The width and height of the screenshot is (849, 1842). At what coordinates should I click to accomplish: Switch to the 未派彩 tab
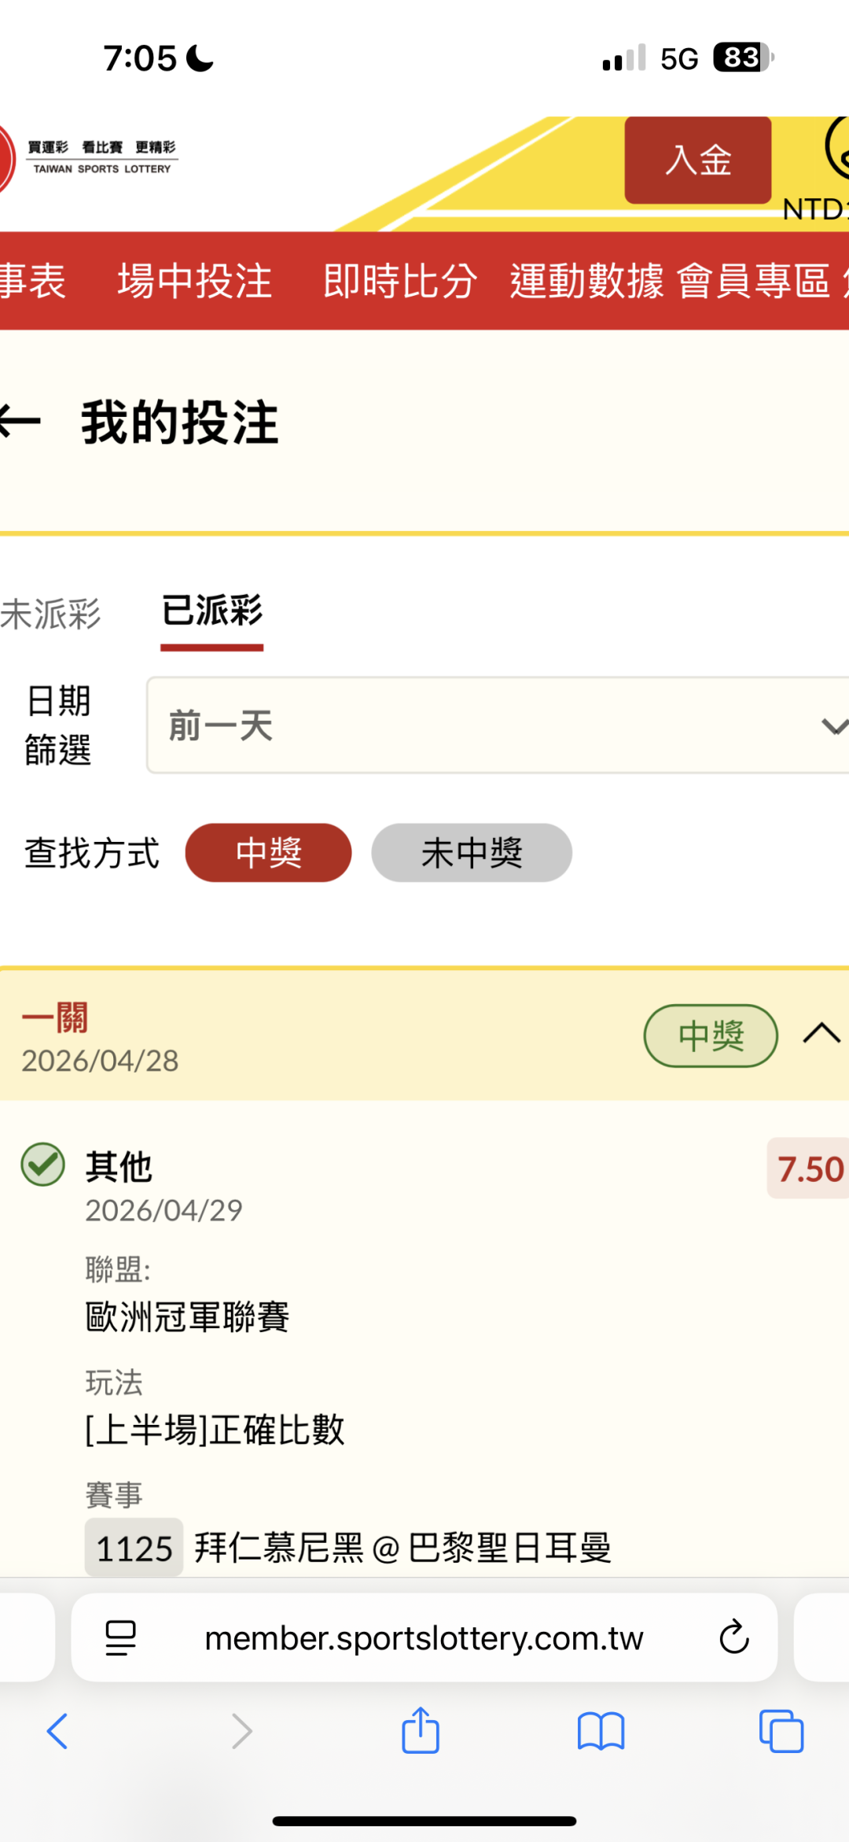[50, 614]
